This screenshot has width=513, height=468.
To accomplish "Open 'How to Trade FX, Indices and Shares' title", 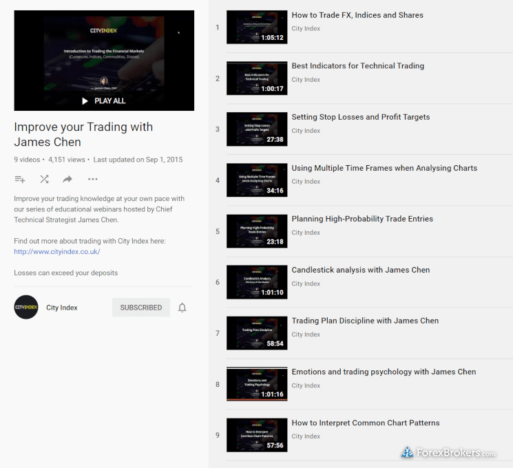I will click(357, 15).
